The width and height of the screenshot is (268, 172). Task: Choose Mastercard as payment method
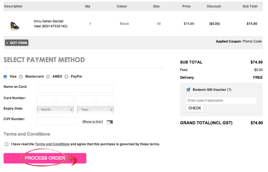[21, 77]
